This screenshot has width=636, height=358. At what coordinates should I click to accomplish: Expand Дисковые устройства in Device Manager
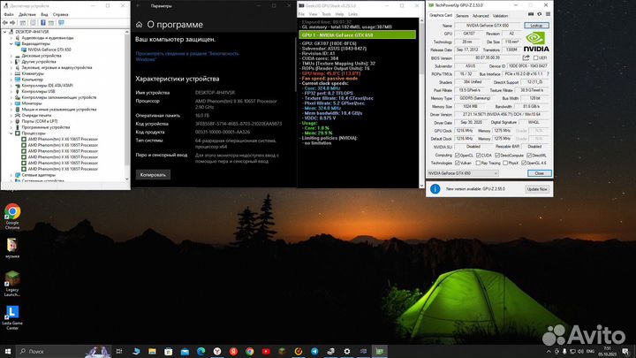[11, 56]
